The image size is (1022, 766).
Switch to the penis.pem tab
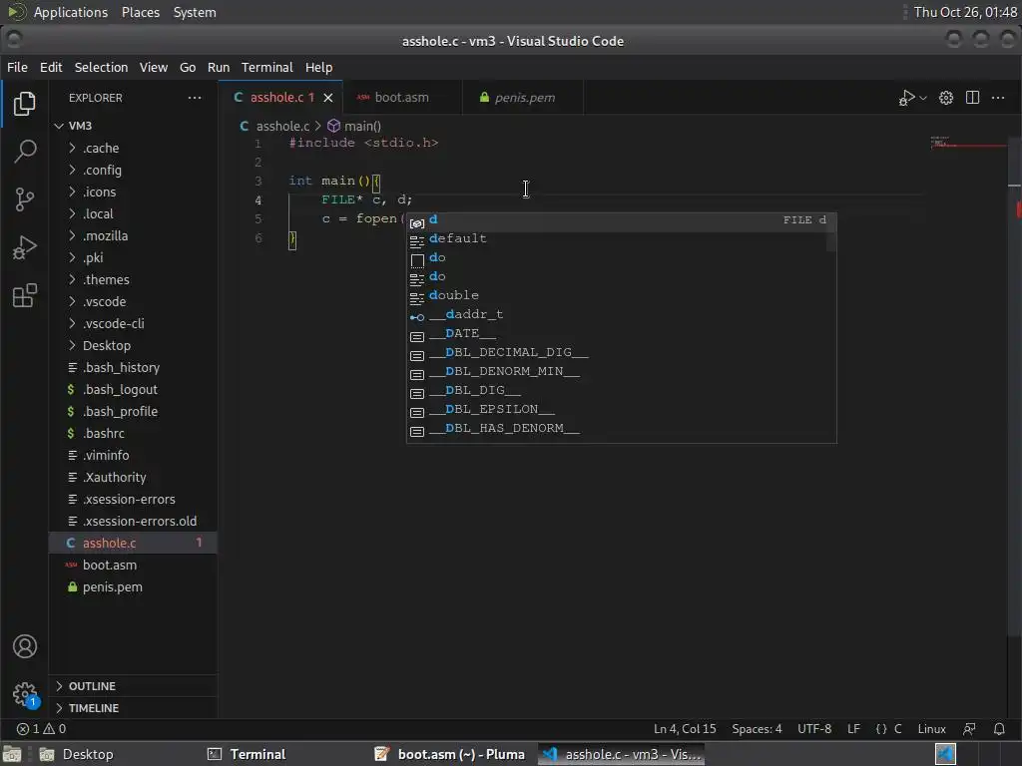tap(523, 98)
